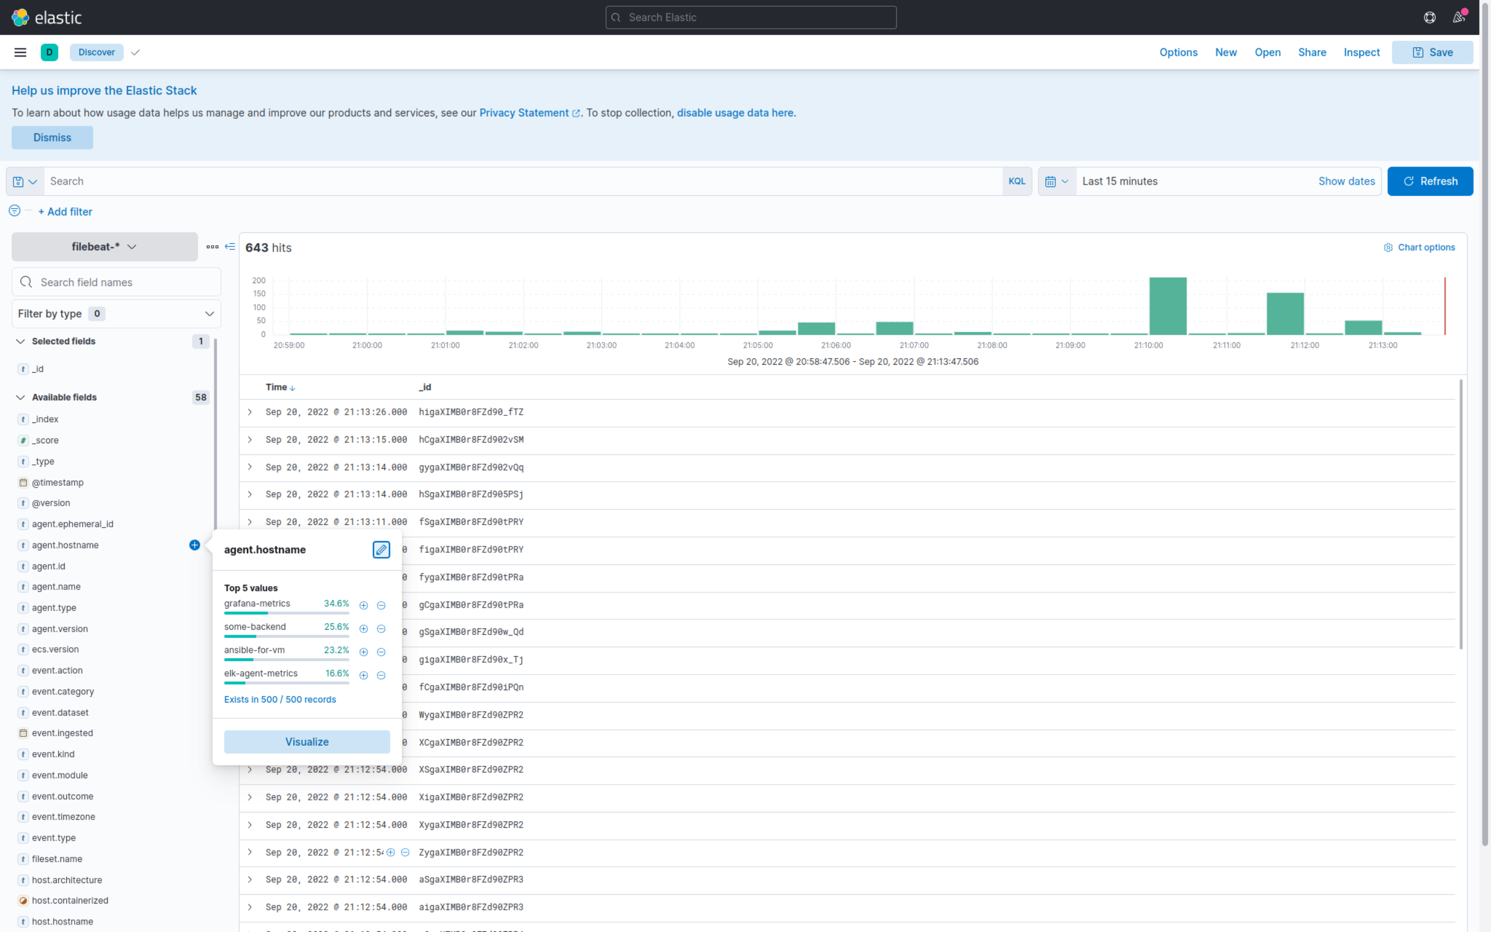Add agent.hostname field as a column

click(x=195, y=545)
